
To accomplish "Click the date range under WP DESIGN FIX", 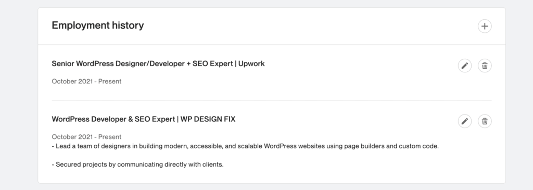I will coord(86,136).
